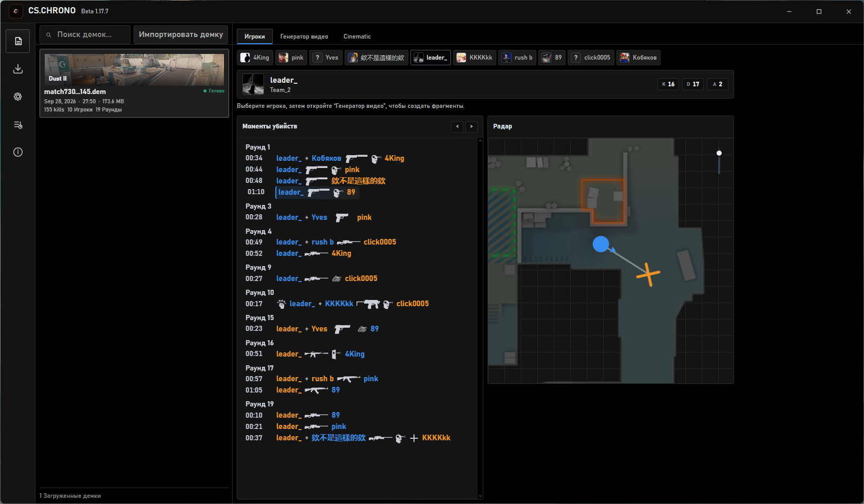The width and height of the screenshot is (864, 504).
Task: Open the Dust II demo thumbnail
Action: pos(134,69)
